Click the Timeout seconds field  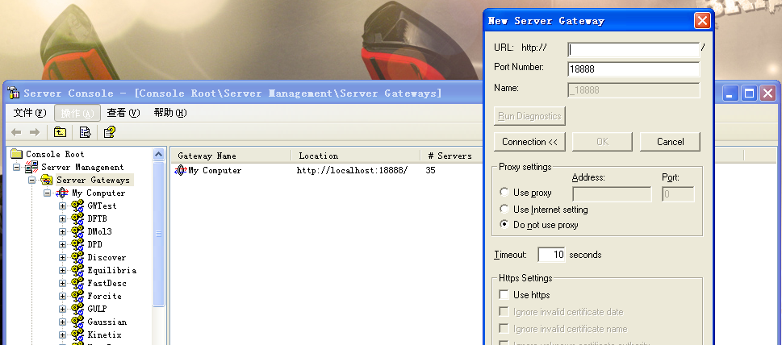coord(551,255)
